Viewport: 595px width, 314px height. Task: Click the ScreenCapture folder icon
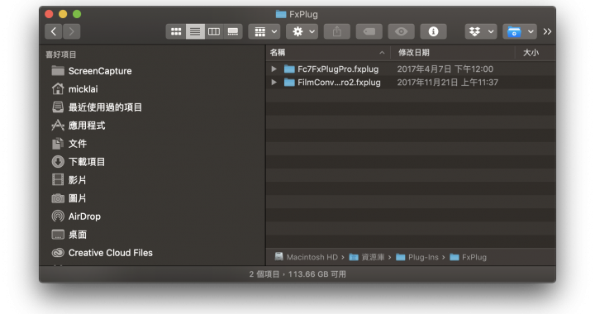(x=58, y=70)
